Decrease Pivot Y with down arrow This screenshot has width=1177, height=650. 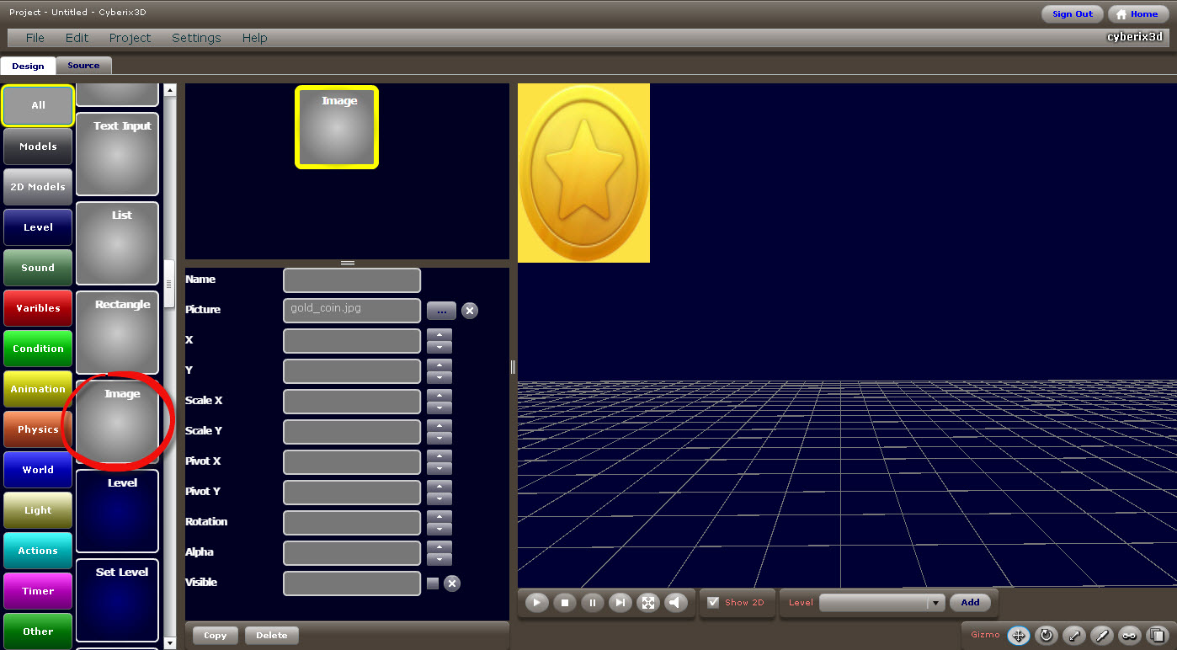439,498
